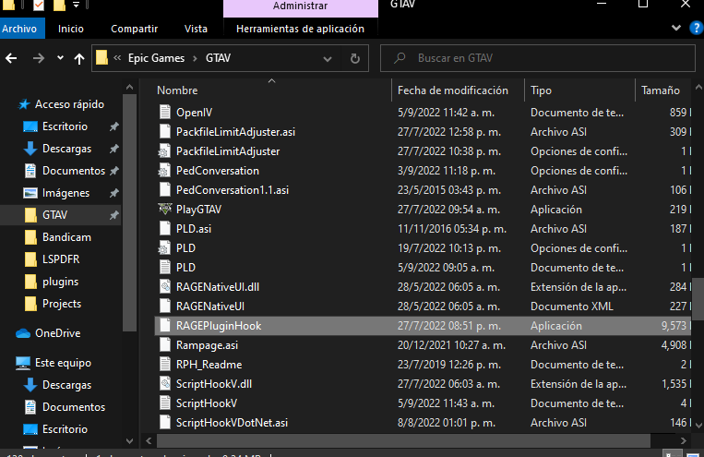Viewport: 704px width, 457px height.
Task: Expand the address bar history dropdown
Action: [329, 58]
